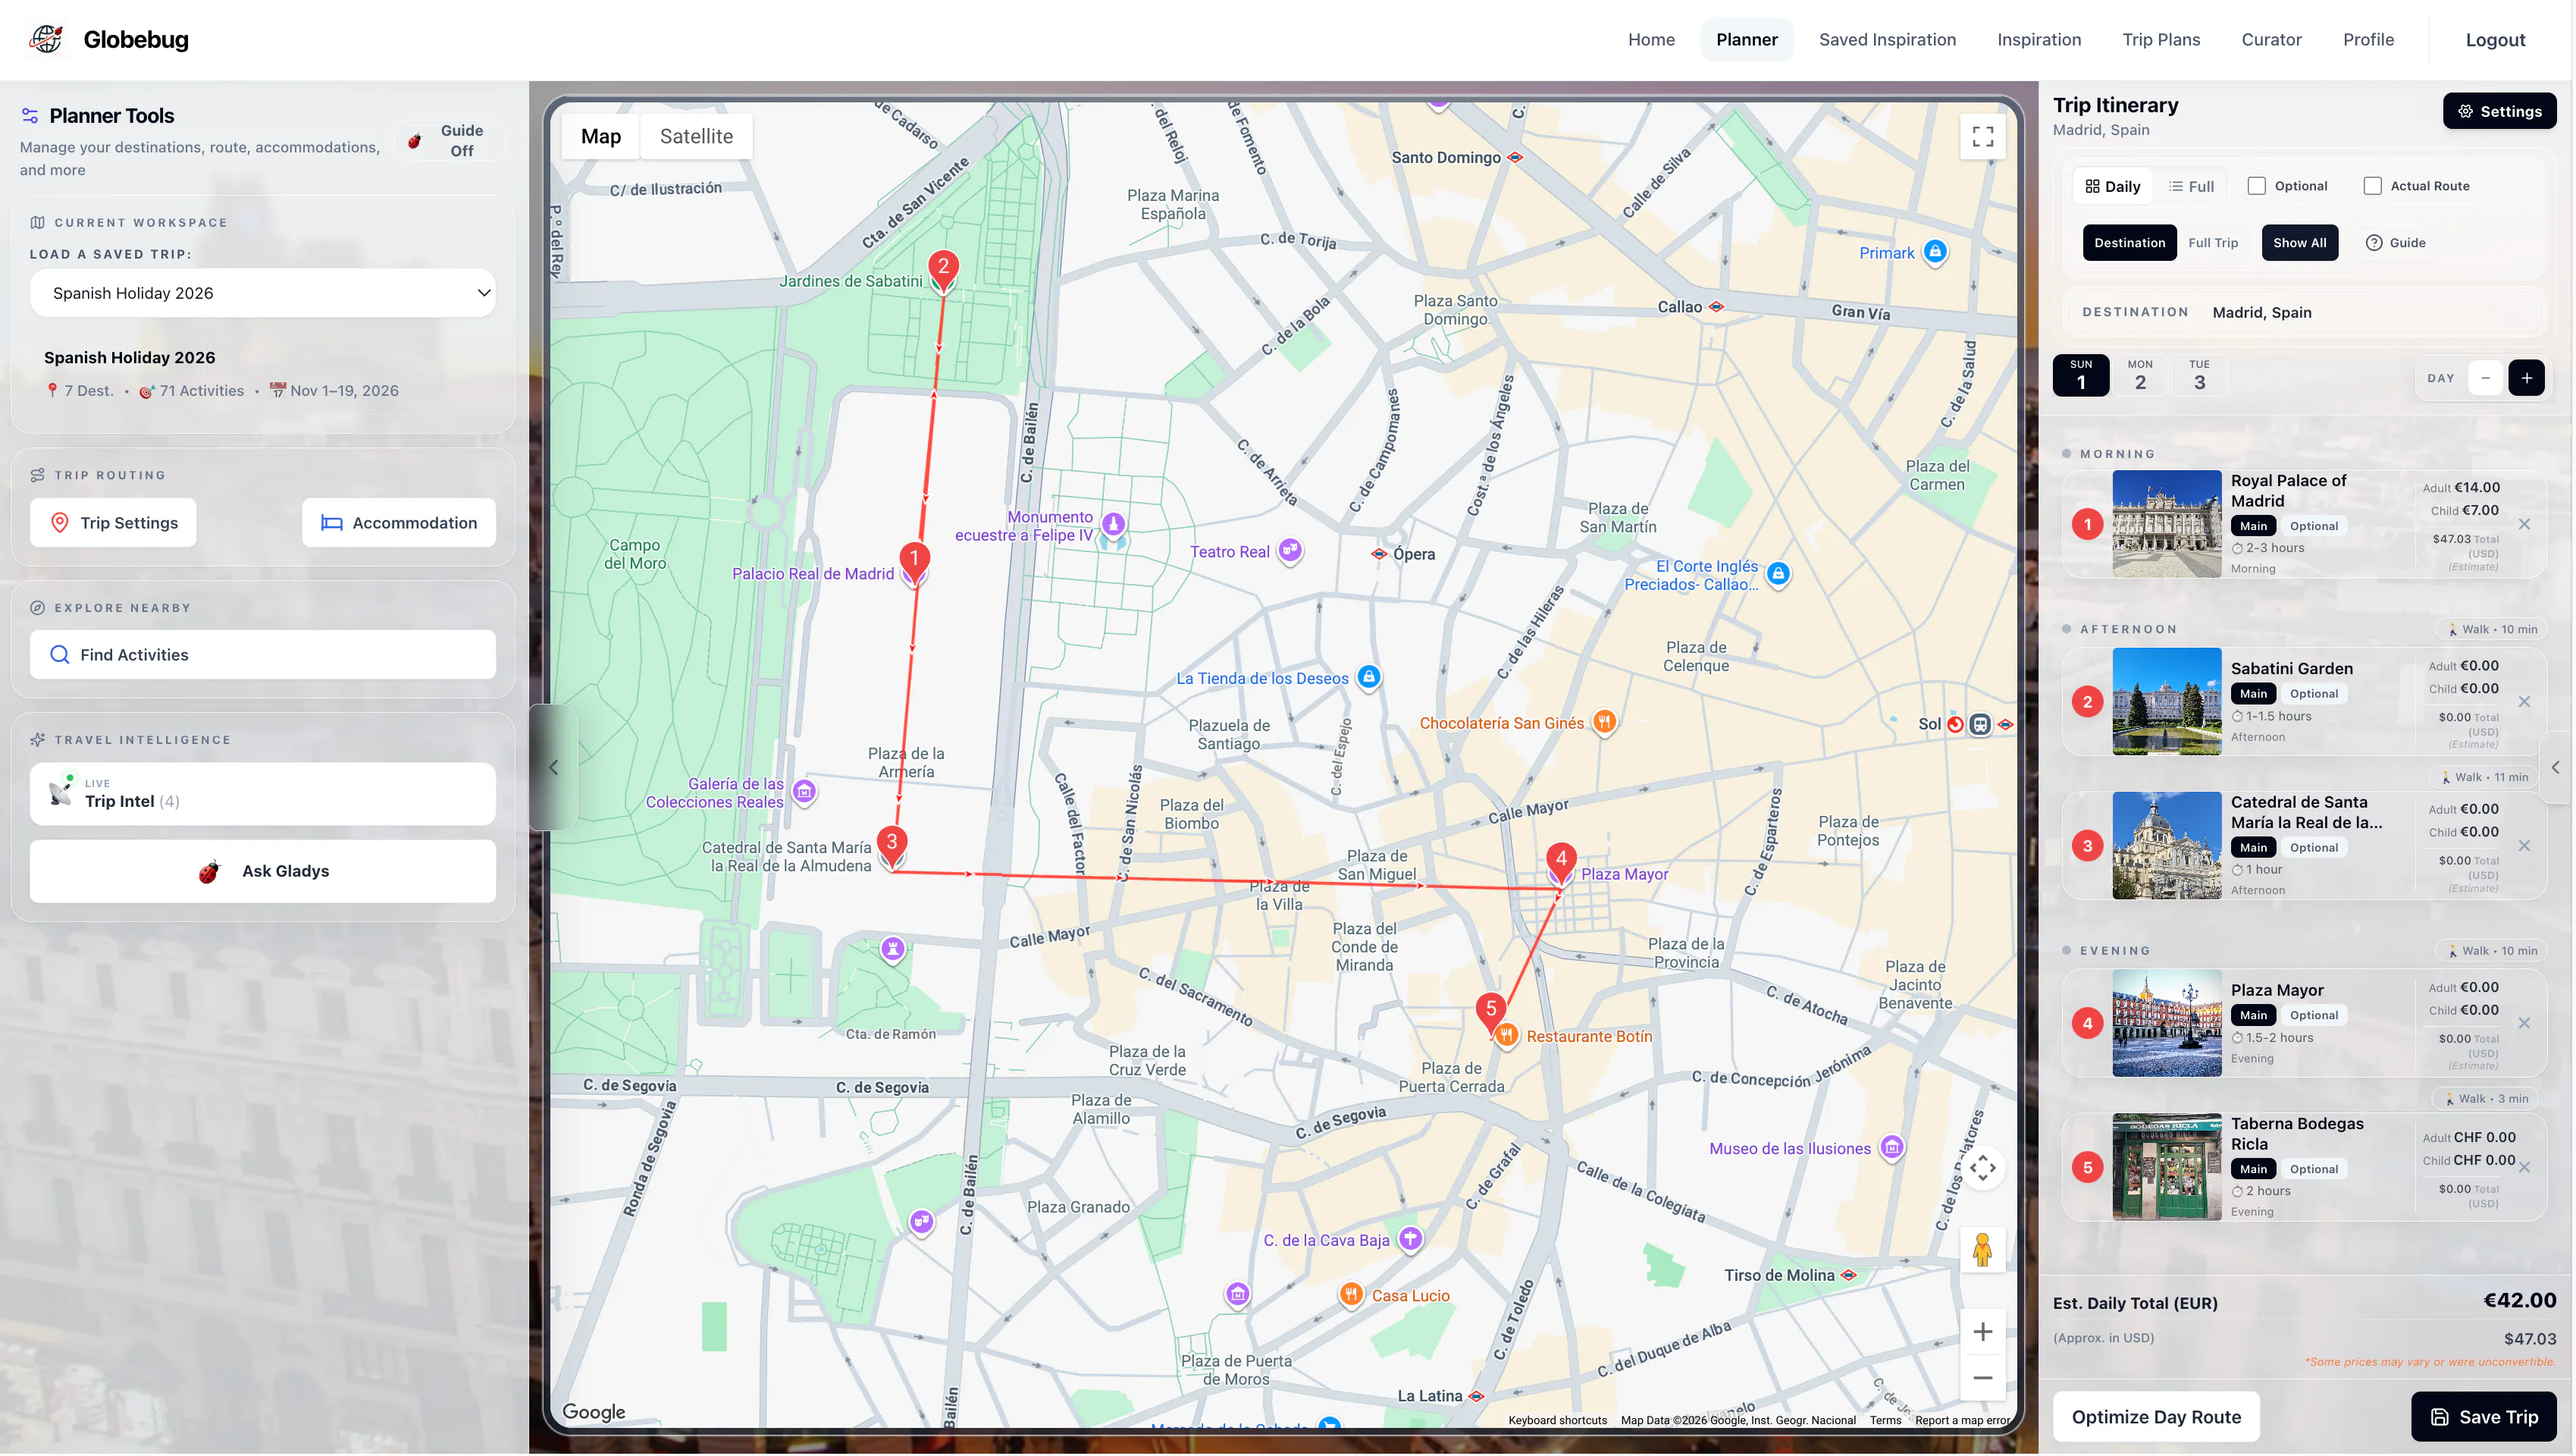Click map marker 2 at Jardines de Sabatini
This screenshot has width=2576, height=1456.
tap(943, 269)
